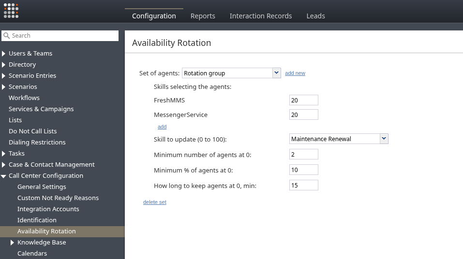463x259 pixels.
Task: Go to the Leads tab
Action: point(315,16)
